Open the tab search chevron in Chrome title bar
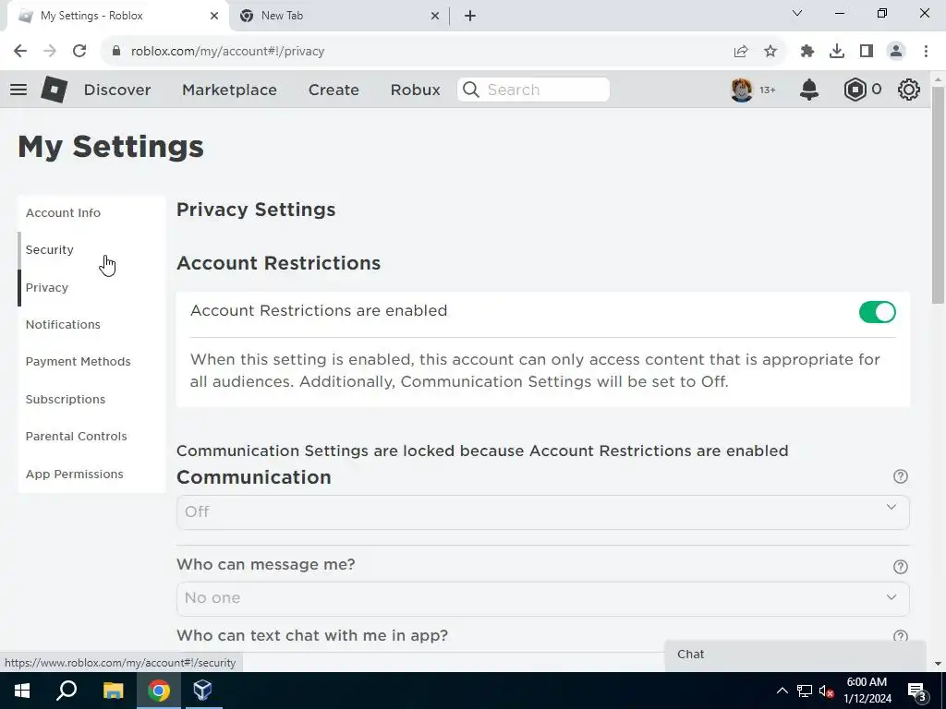Screen dimensions: 946x709 pyautogui.click(x=797, y=13)
